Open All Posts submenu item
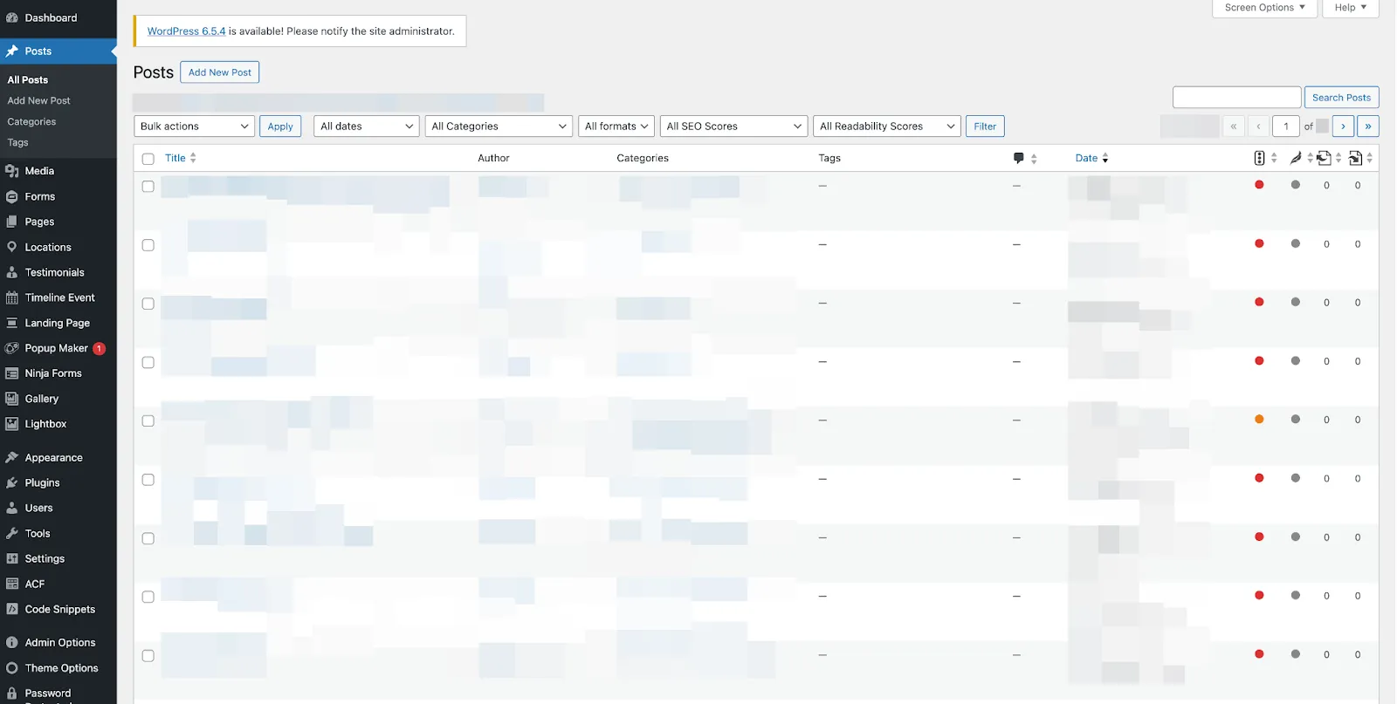 pos(28,80)
